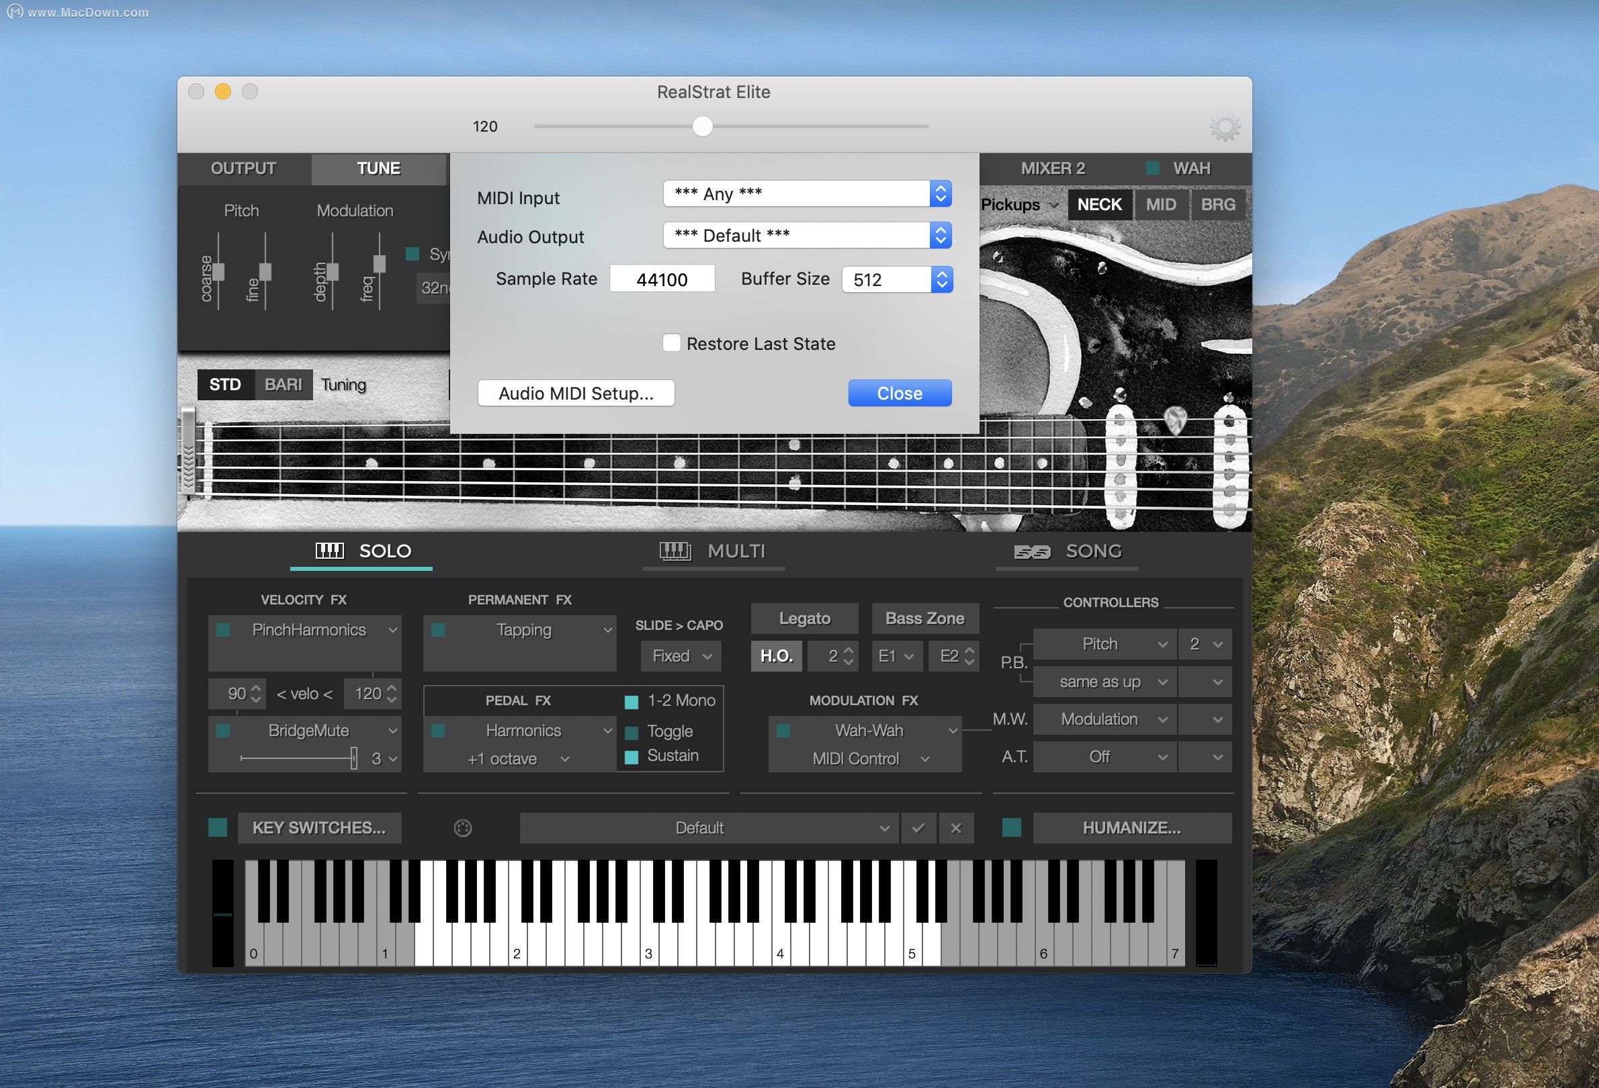The height and width of the screenshot is (1088, 1599).
Task: Click the Audio MIDI Setup button
Action: [x=576, y=394]
